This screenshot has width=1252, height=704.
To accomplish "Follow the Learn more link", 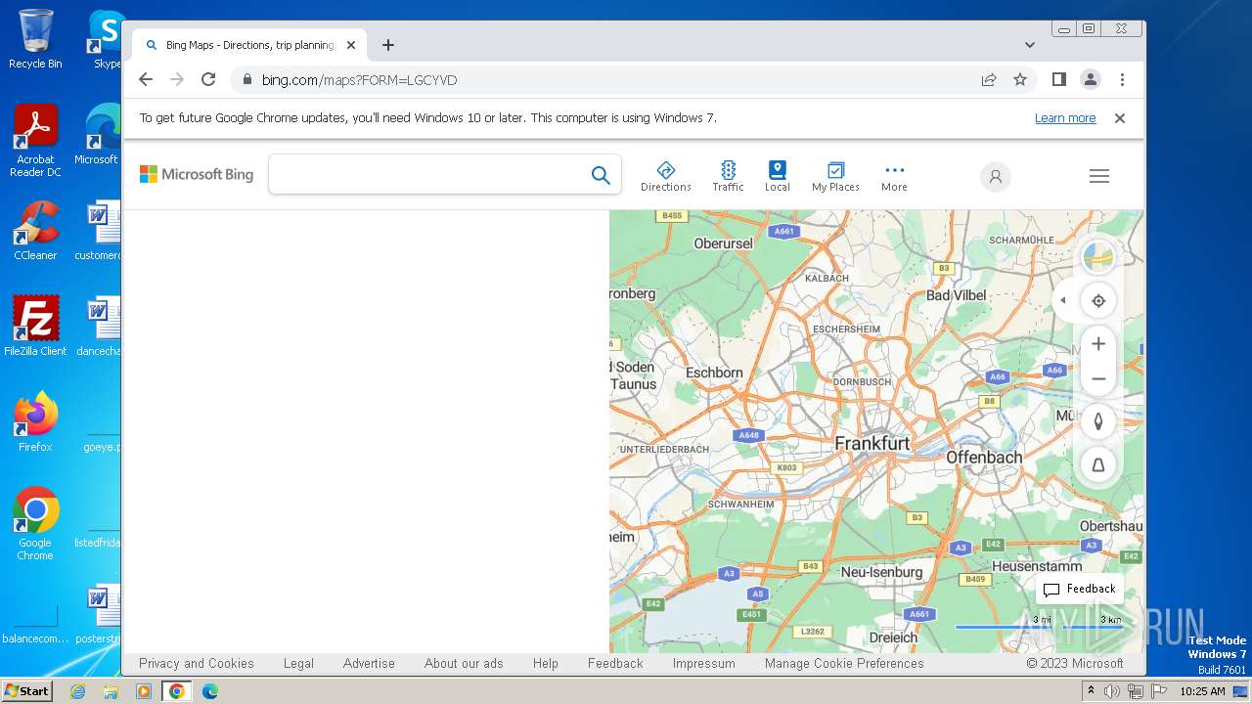I will tap(1065, 118).
